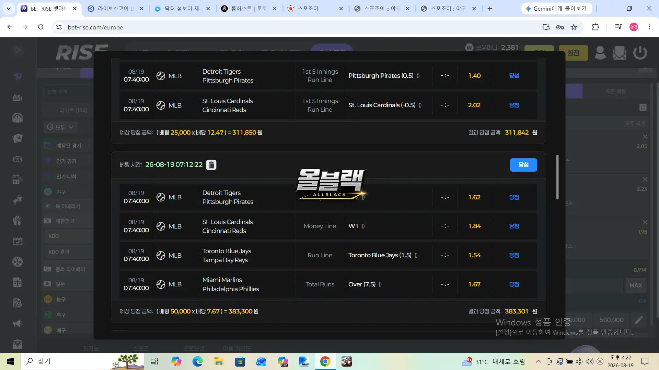The image size is (659, 370).
Task: Remove the bet slip pick with odds 1.95
Action: click(645, 222)
